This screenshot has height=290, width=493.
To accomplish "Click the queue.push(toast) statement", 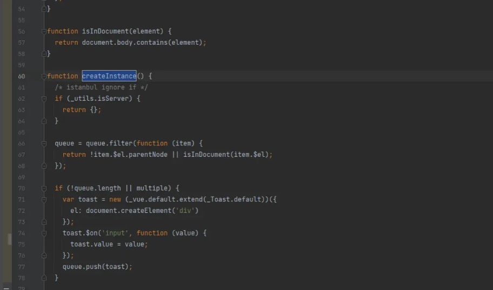I will [97, 266].
